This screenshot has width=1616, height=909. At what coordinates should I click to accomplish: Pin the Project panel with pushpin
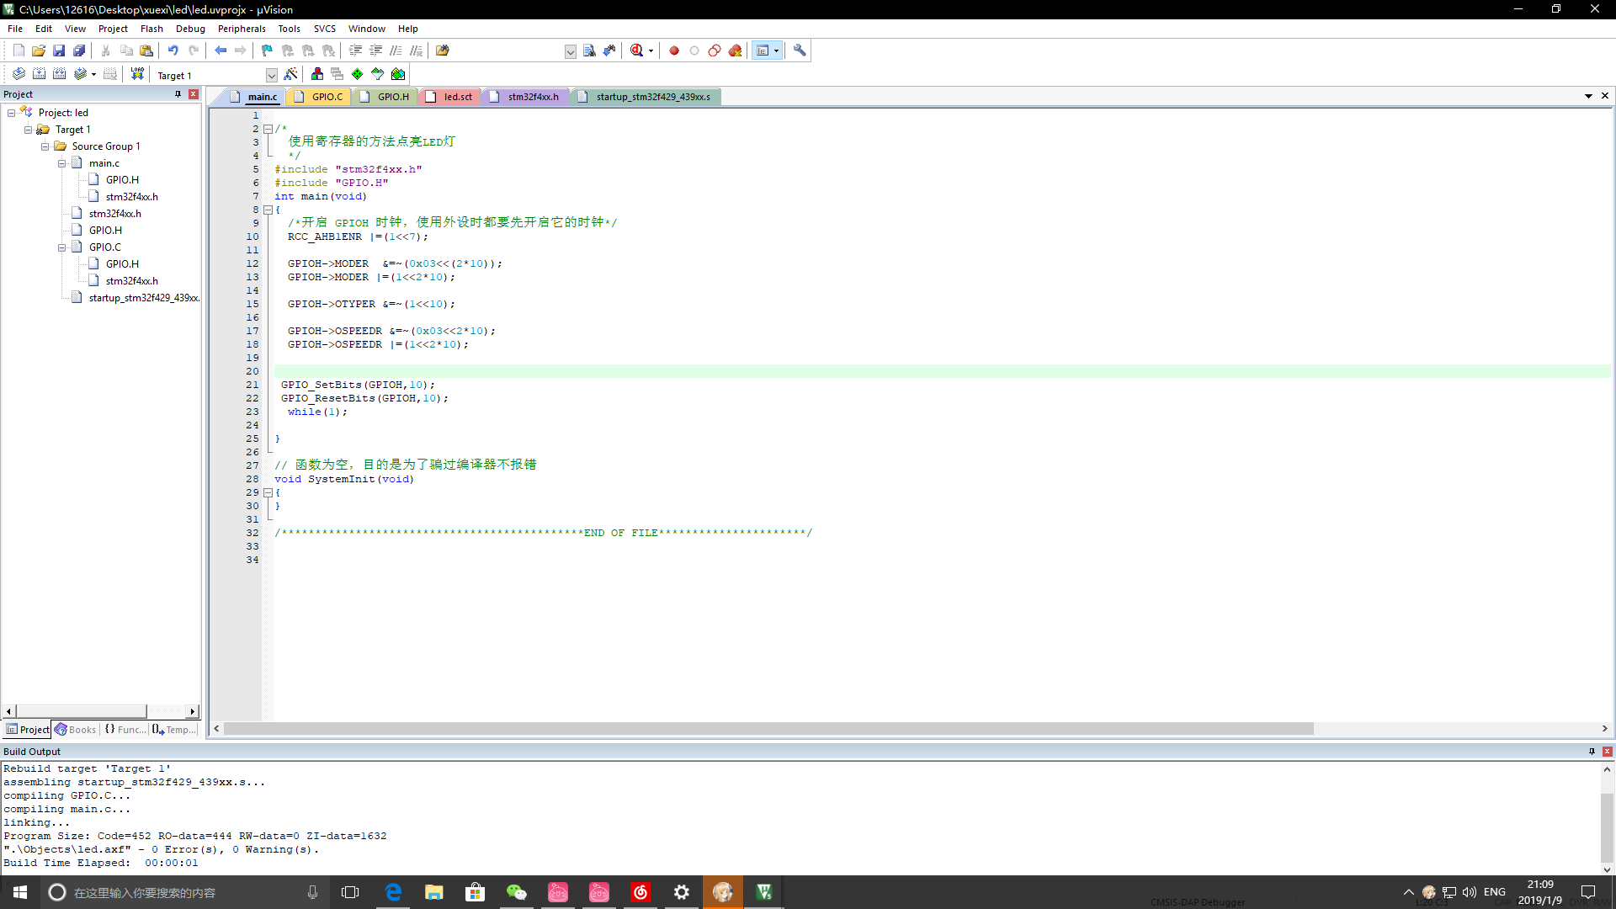pos(178,94)
